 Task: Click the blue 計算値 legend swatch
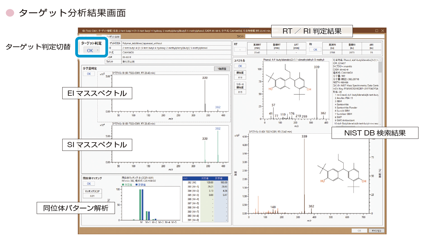137,185
